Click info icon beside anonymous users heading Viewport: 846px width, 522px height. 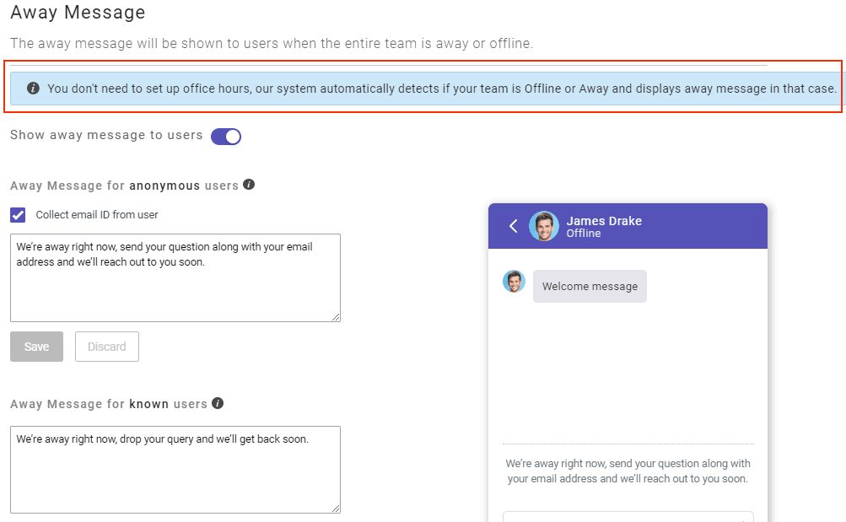(x=249, y=185)
